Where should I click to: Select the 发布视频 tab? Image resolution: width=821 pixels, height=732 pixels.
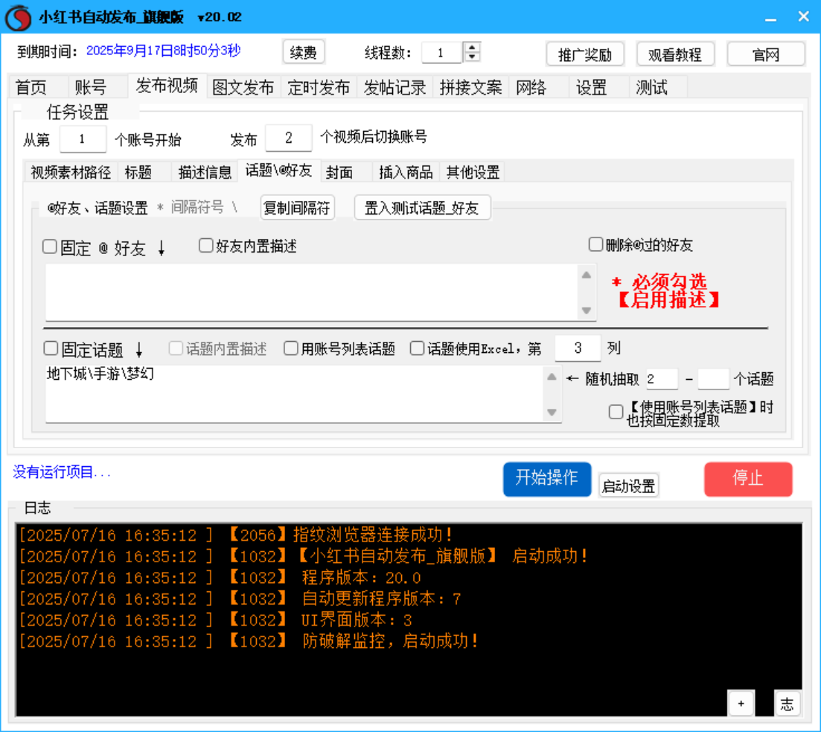tap(167, 86)
